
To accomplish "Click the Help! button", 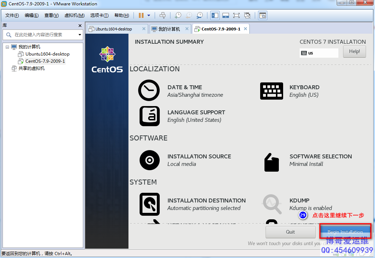I will click(x=354, y=52).
